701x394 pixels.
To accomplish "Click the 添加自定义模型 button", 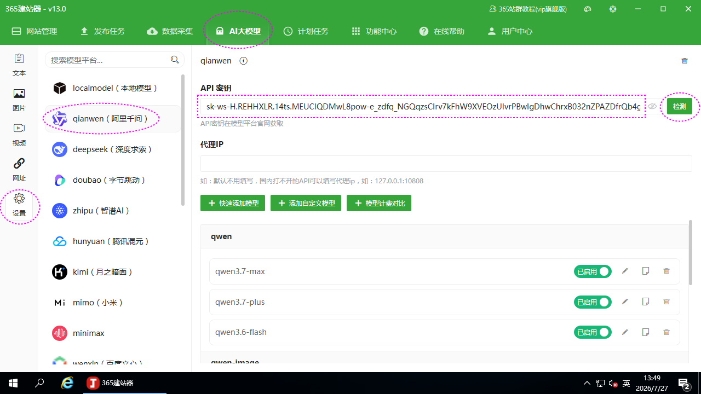I will click(x=306, y=203).
